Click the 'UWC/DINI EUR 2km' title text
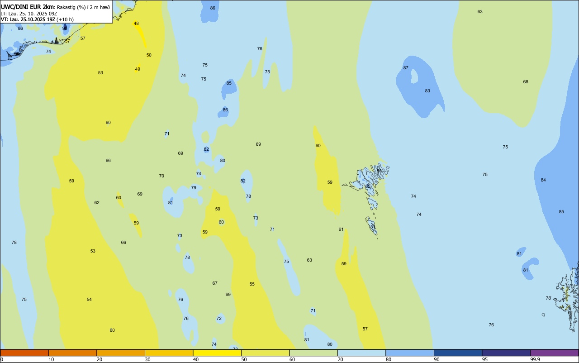The height and width of the screenshot is (363, 579). pos(28,7)
